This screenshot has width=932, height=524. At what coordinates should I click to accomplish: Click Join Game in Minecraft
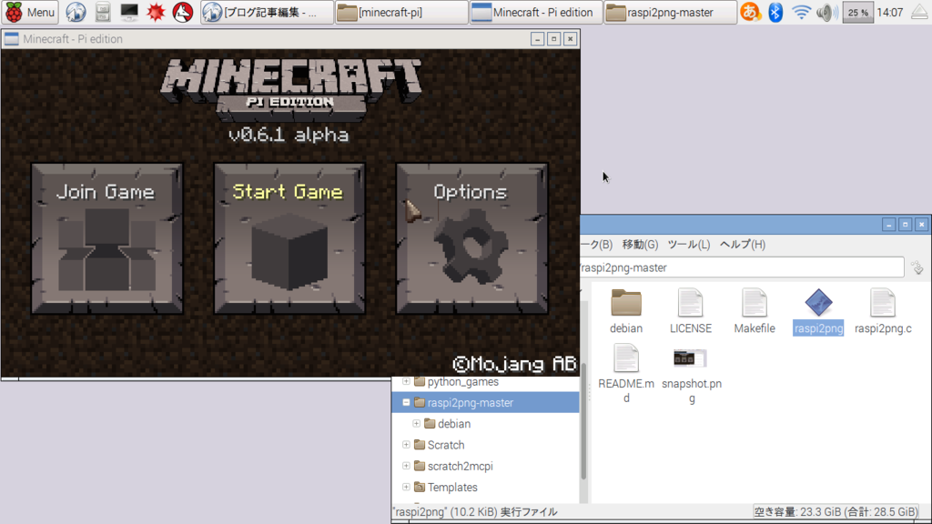pos(107,239)
